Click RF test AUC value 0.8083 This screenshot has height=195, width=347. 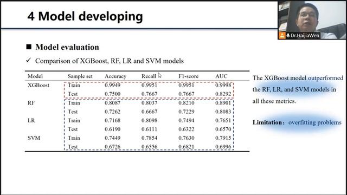click(x=223, y=112)
